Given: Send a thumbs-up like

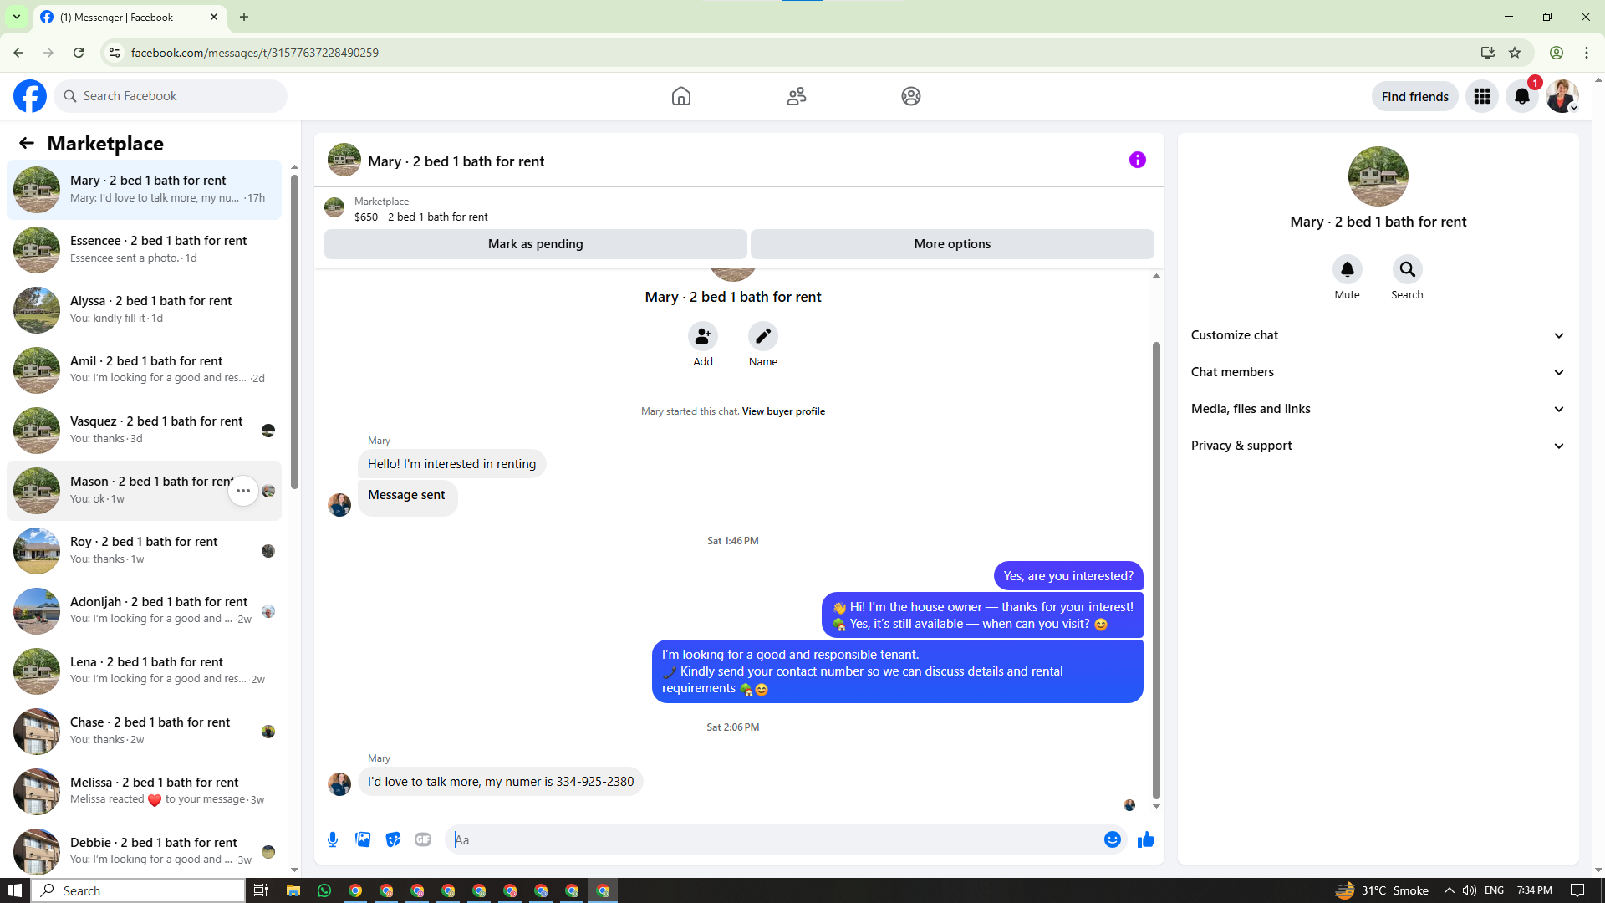Looking at the screenshot, I should 1146,839.
